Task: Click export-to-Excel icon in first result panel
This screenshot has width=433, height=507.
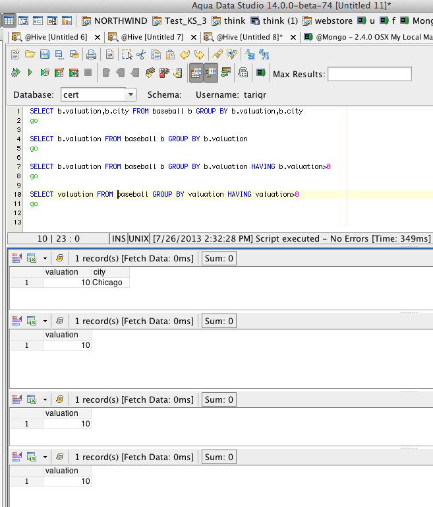Action: (x=32, y=258)
